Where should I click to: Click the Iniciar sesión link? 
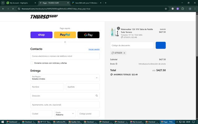coord(94,49)
